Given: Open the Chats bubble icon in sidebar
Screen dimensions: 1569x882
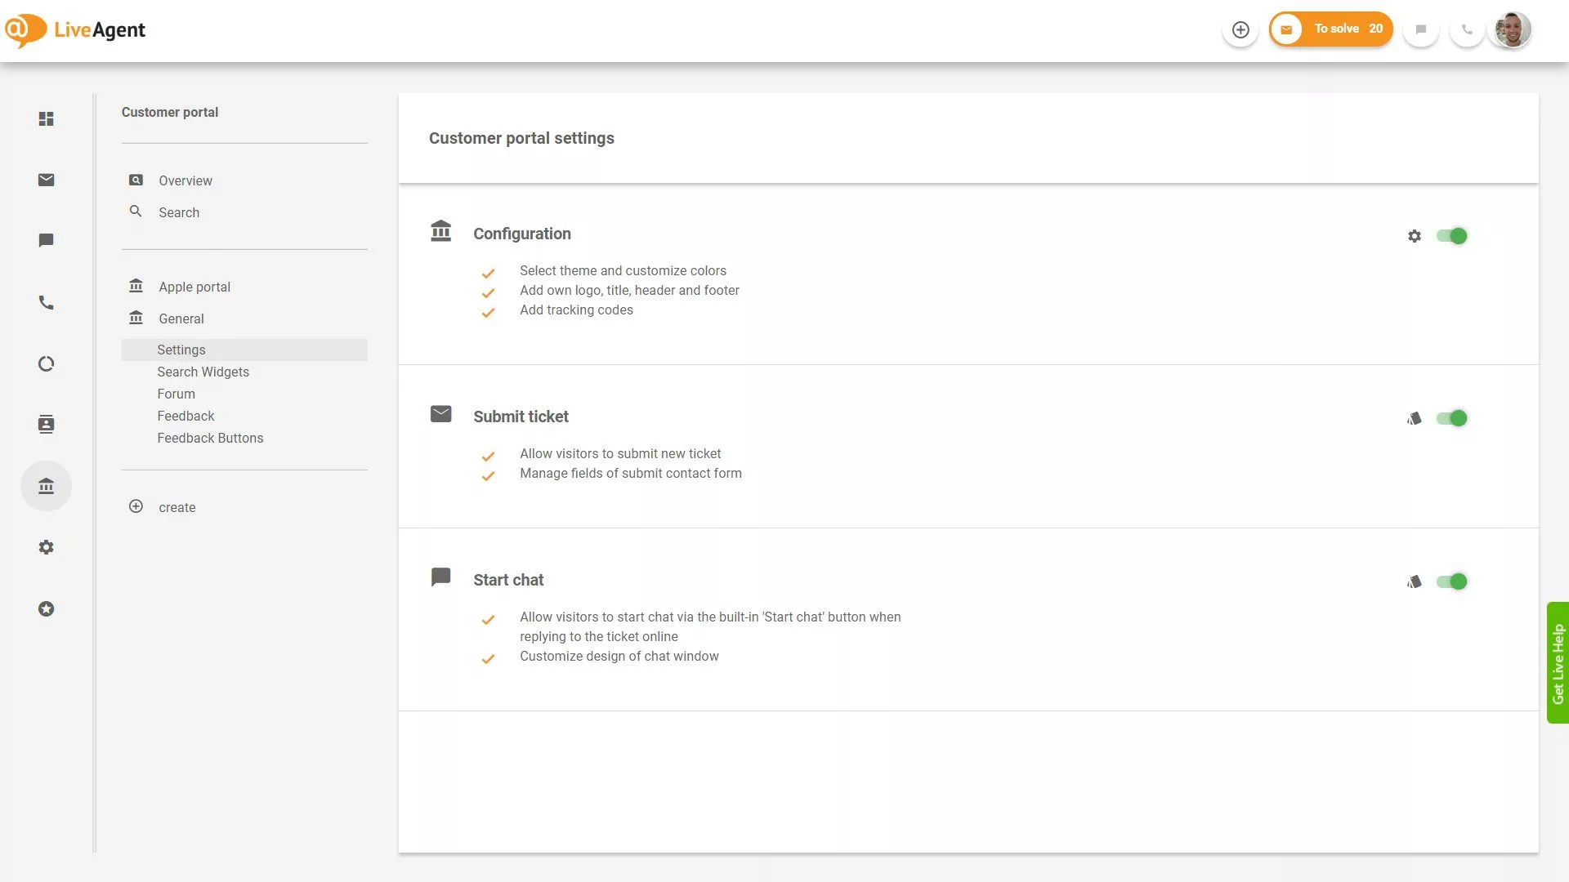Looking at the screenshot, I should (47, 240).
